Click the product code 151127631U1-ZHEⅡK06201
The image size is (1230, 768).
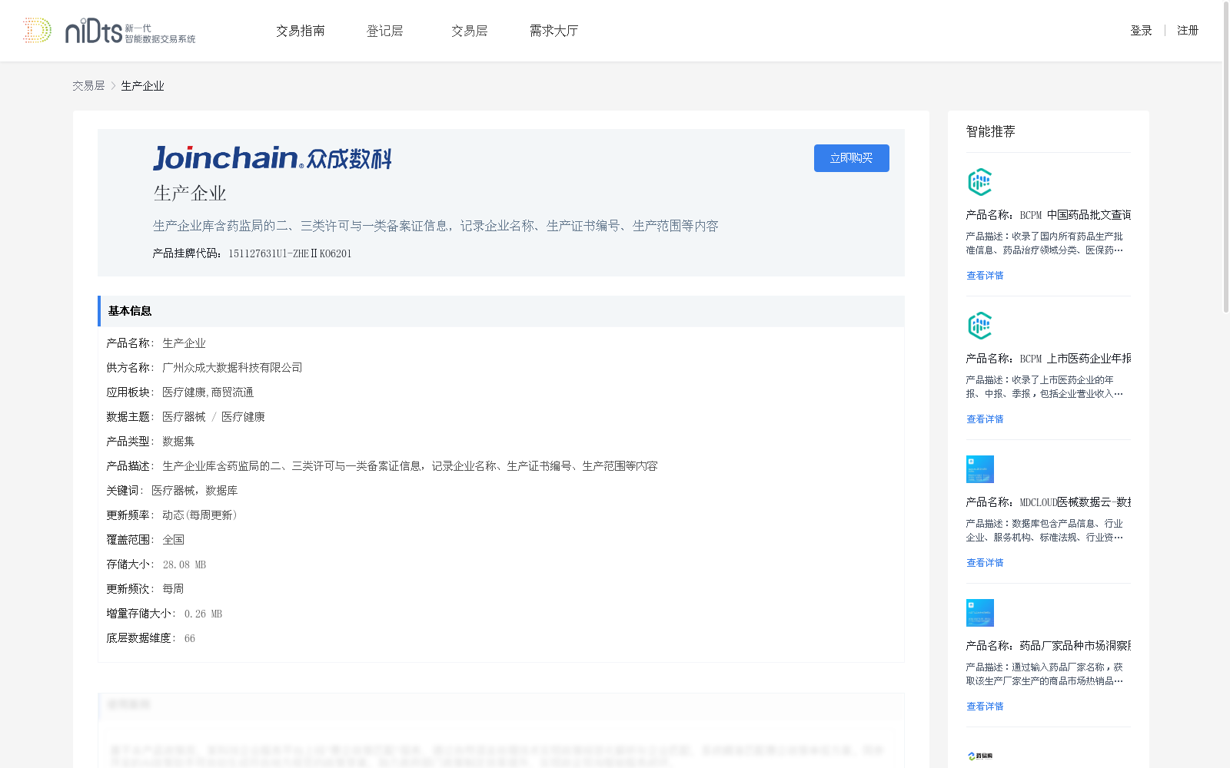tap(290, 253)
